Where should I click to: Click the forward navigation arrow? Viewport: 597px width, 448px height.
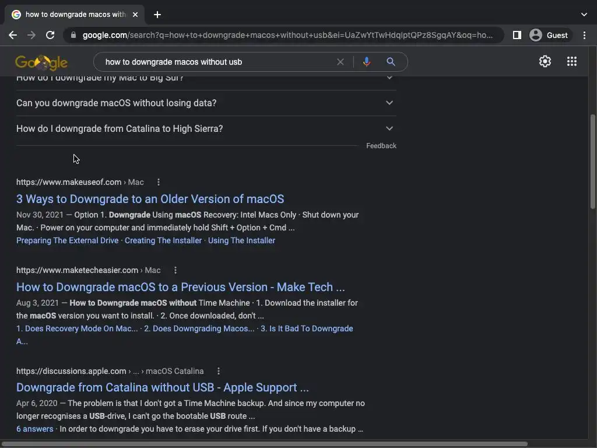31,35
